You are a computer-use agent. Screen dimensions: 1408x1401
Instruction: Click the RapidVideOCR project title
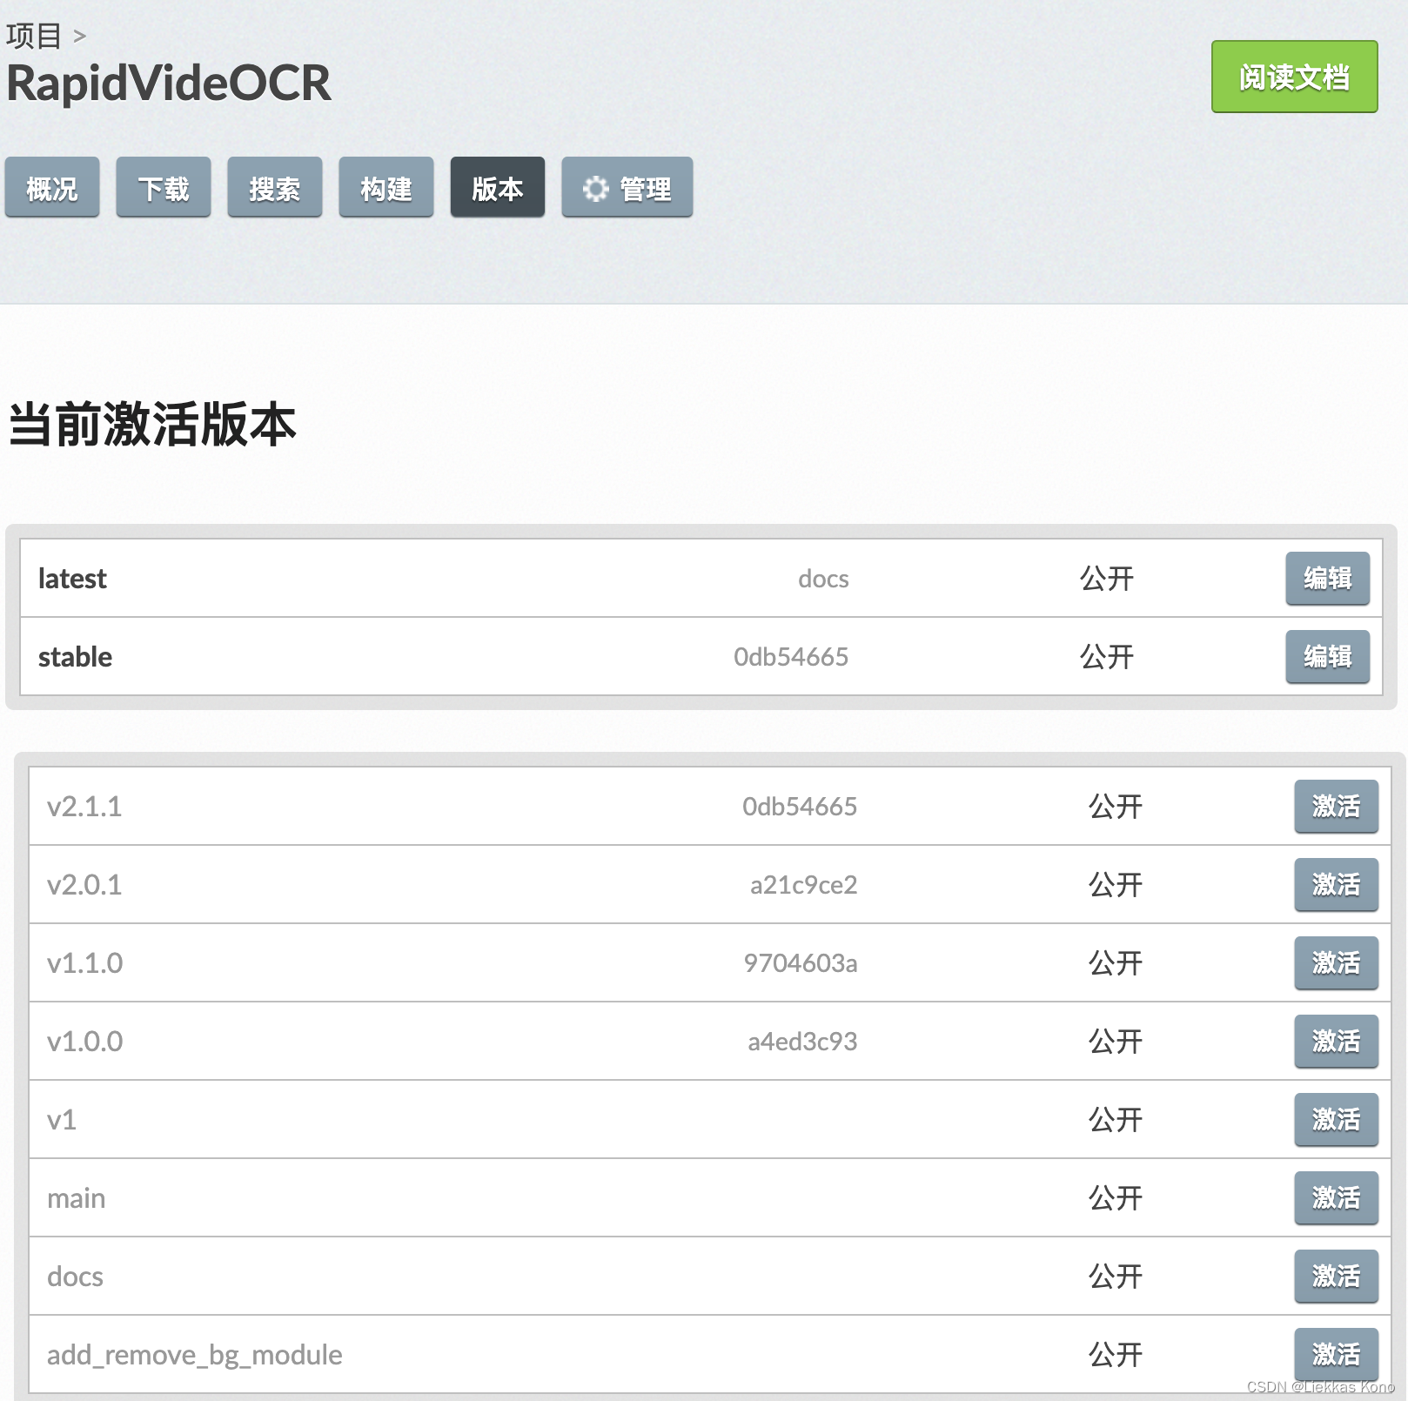click(168, 83)
